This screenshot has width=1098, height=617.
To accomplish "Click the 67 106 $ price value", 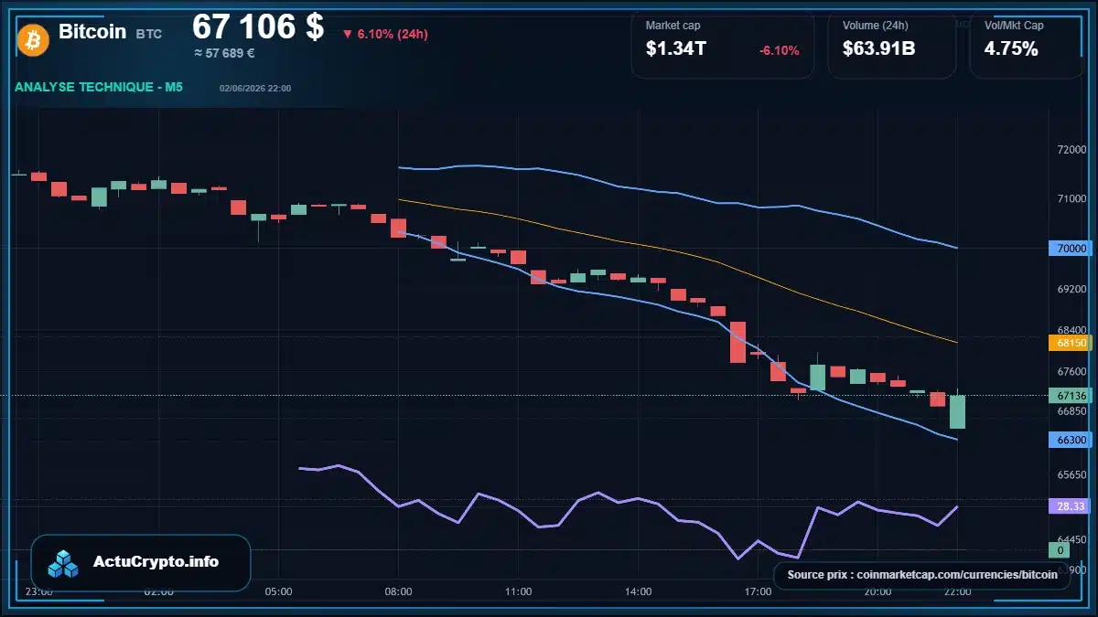I will click(258, 27).
